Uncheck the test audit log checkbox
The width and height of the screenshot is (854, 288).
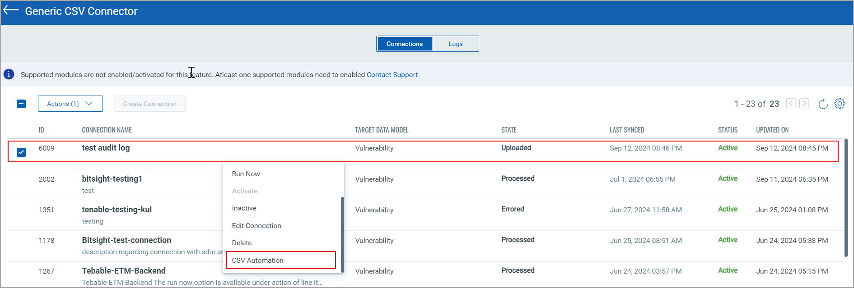pos(21,152)
